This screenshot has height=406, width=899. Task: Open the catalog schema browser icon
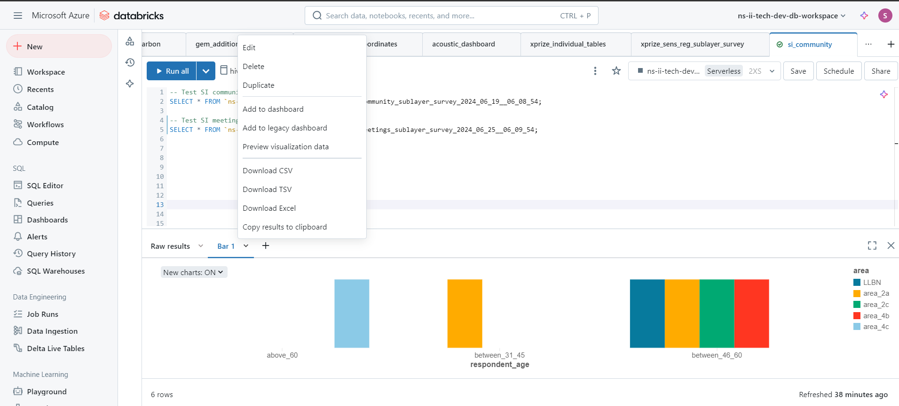pyautogui.click(x=130, y=41)
